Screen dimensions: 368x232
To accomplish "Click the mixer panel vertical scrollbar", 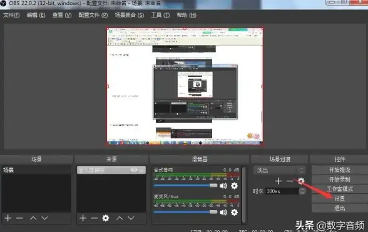I will pos(244,194).
